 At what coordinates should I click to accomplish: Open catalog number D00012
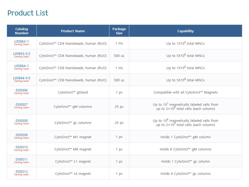[x=22, y=172]
